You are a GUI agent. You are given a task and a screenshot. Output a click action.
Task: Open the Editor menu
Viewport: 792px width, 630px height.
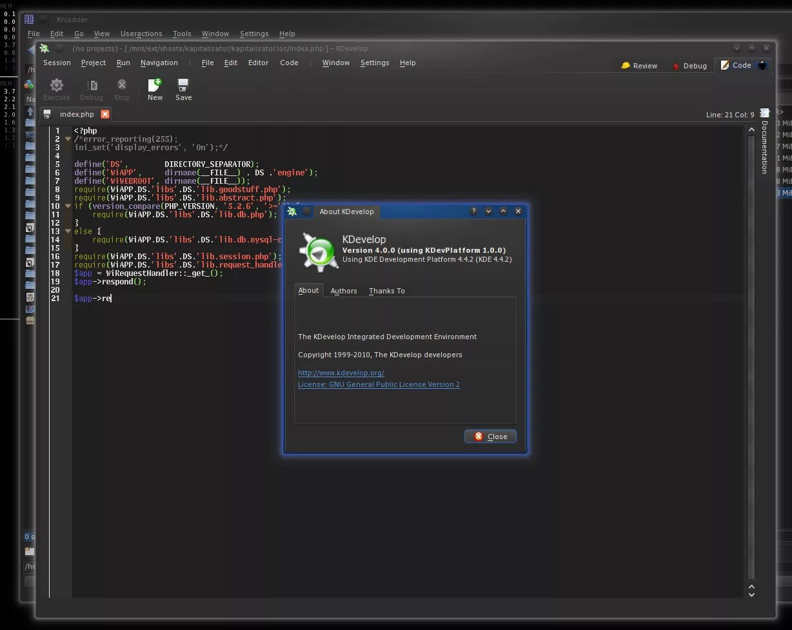click(258, 63)
